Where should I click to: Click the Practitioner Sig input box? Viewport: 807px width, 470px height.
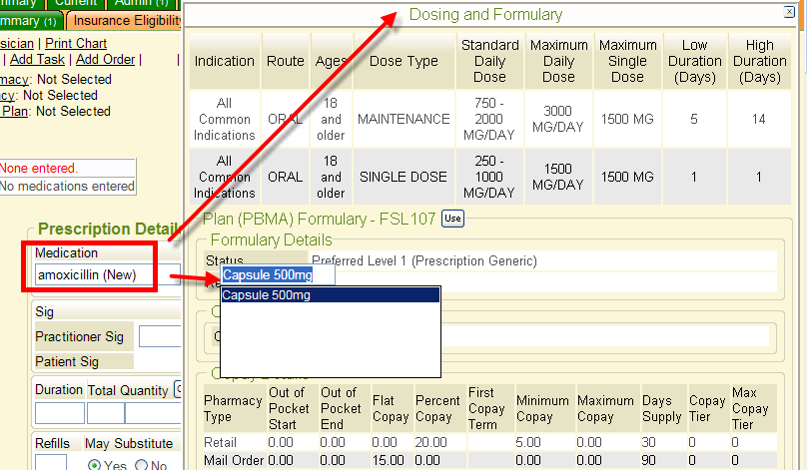(160, 337)
